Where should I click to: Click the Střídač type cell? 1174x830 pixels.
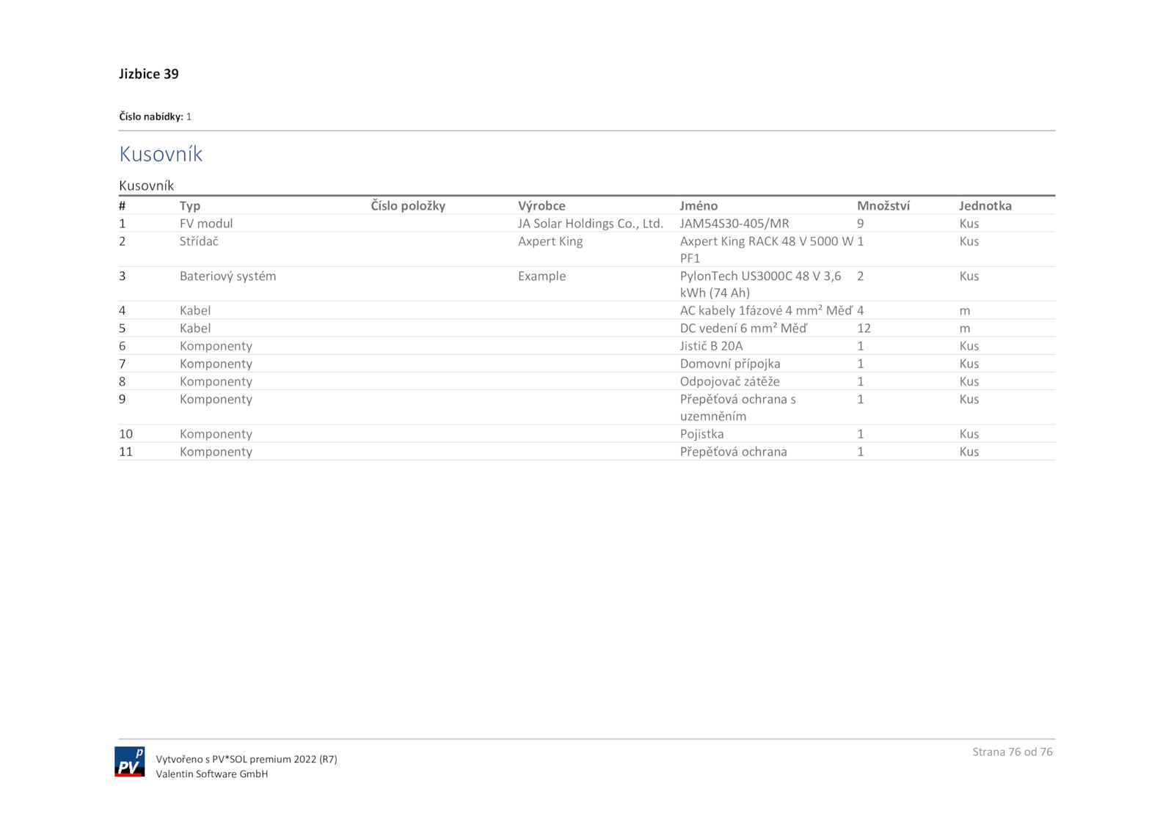point(199,241)
